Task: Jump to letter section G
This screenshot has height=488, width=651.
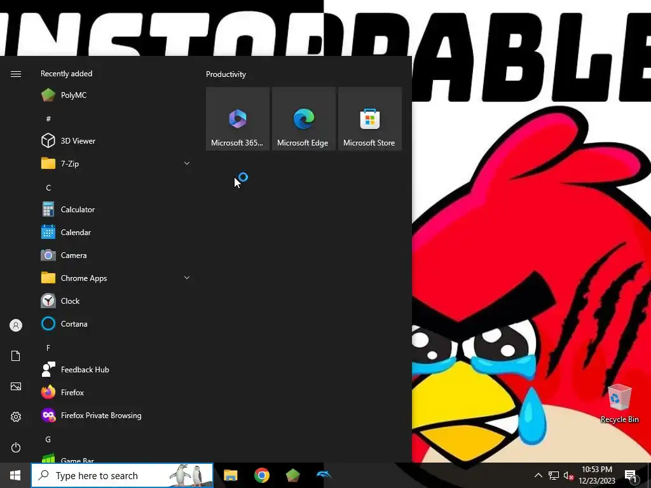Action: (48, 439)
